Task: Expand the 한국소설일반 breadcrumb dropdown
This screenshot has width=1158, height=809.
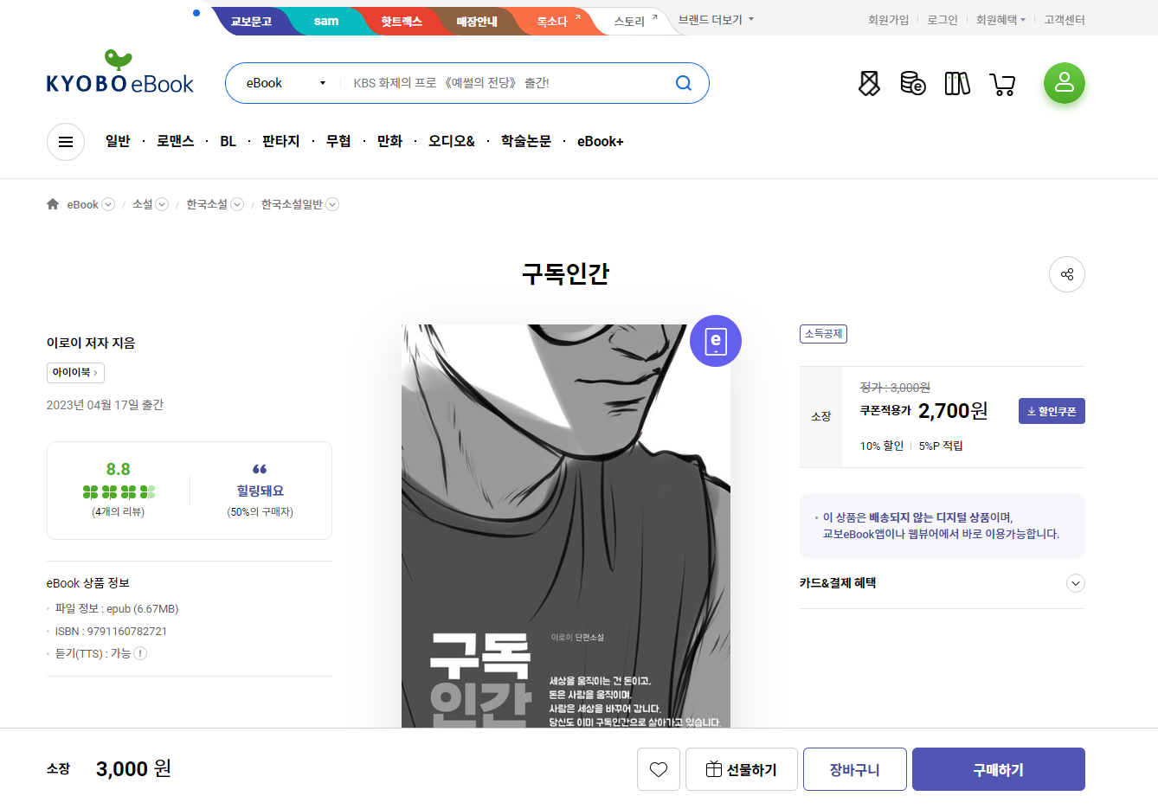Action: point(332,204)
